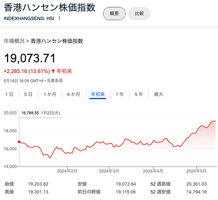Viewport: 218px width, 200px height.
Task: Switch chart range to 1日
Action: pos(9,94)
